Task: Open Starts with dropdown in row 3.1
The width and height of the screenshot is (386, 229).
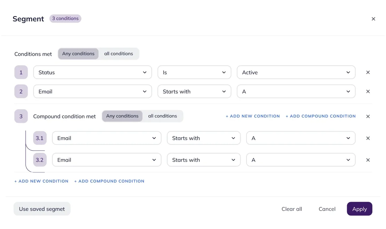Action: [x=204, y=138]
